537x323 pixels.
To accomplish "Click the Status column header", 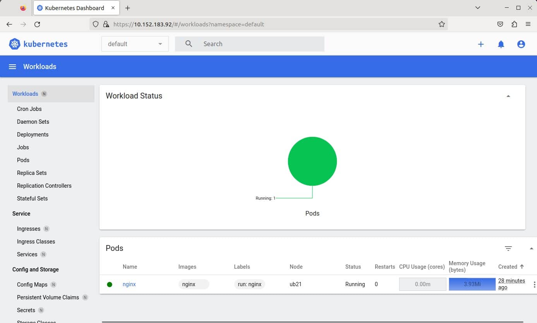I will (353, 267).
